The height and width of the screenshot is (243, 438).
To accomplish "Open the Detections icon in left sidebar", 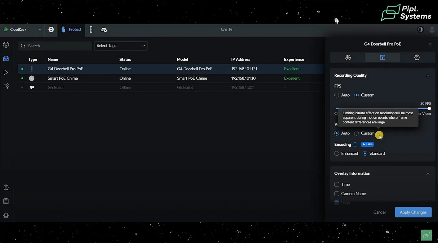I will (x=6, y=86).
